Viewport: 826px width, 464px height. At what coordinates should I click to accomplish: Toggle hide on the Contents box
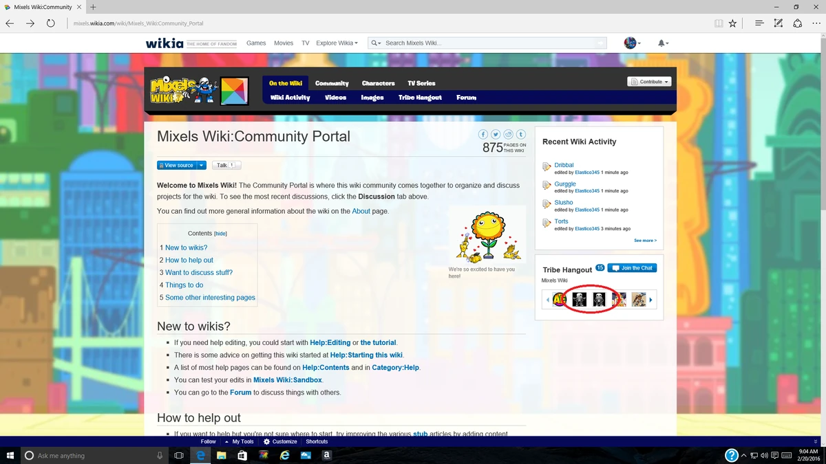tap(221, 233)
